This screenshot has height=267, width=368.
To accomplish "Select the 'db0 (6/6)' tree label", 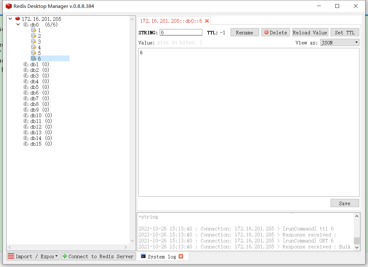I will [x=44, y=25].
